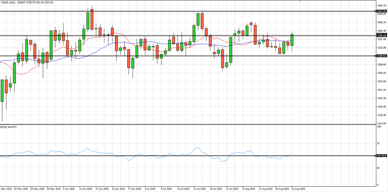The image size is (388, 192).
Task: Click the 3366.68 price label tag
Action: [381, 36]
